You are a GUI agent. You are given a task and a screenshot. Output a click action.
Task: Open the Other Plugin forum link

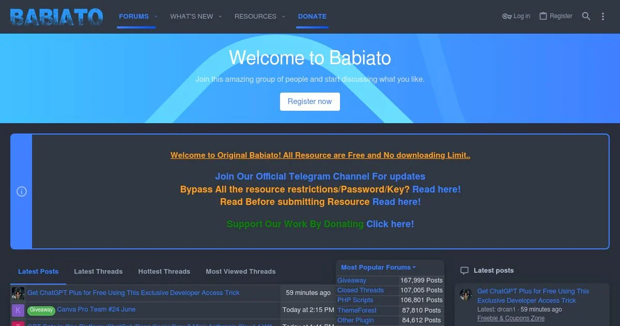(x=355, y=320)
